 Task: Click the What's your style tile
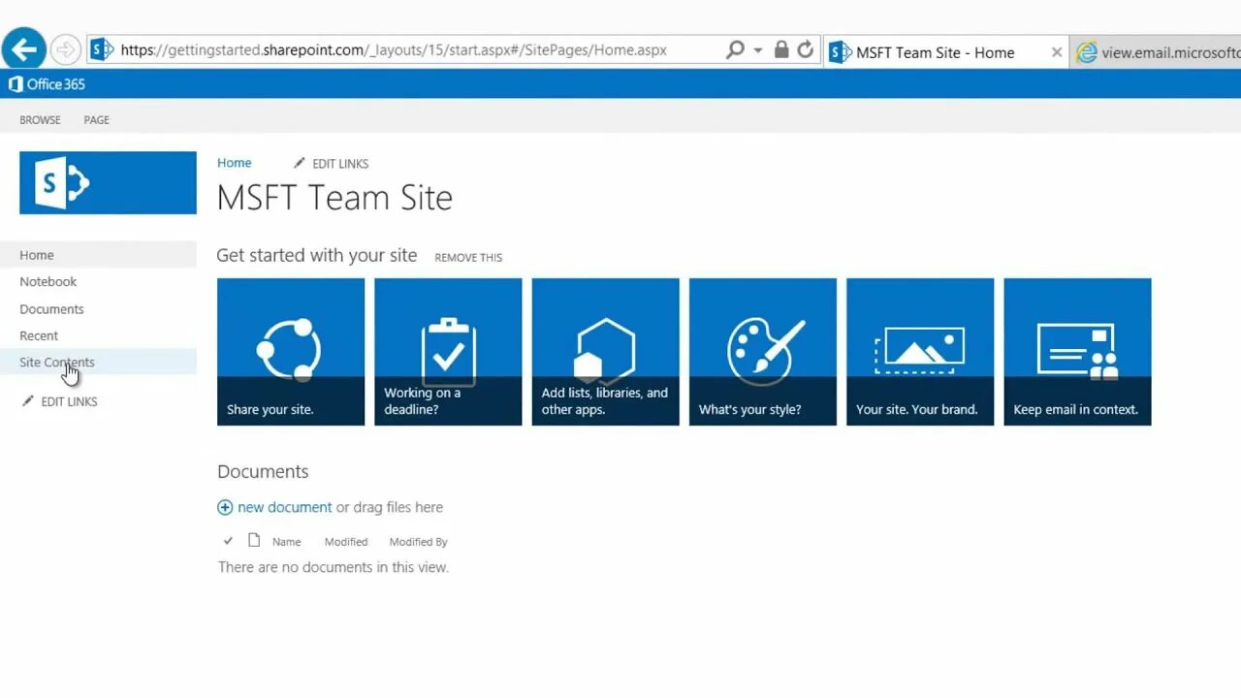point(763,352)
